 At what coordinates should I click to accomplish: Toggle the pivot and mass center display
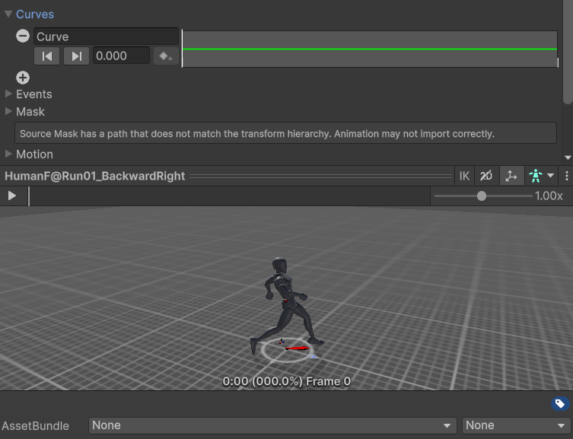[x=511, y=176]
